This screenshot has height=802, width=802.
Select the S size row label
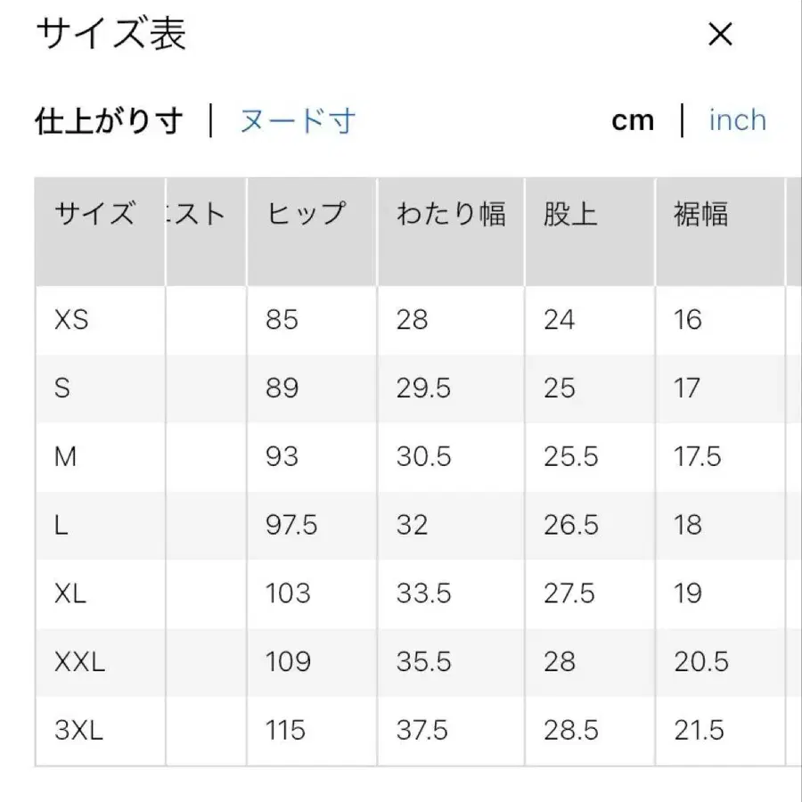[x=62, y=388]
